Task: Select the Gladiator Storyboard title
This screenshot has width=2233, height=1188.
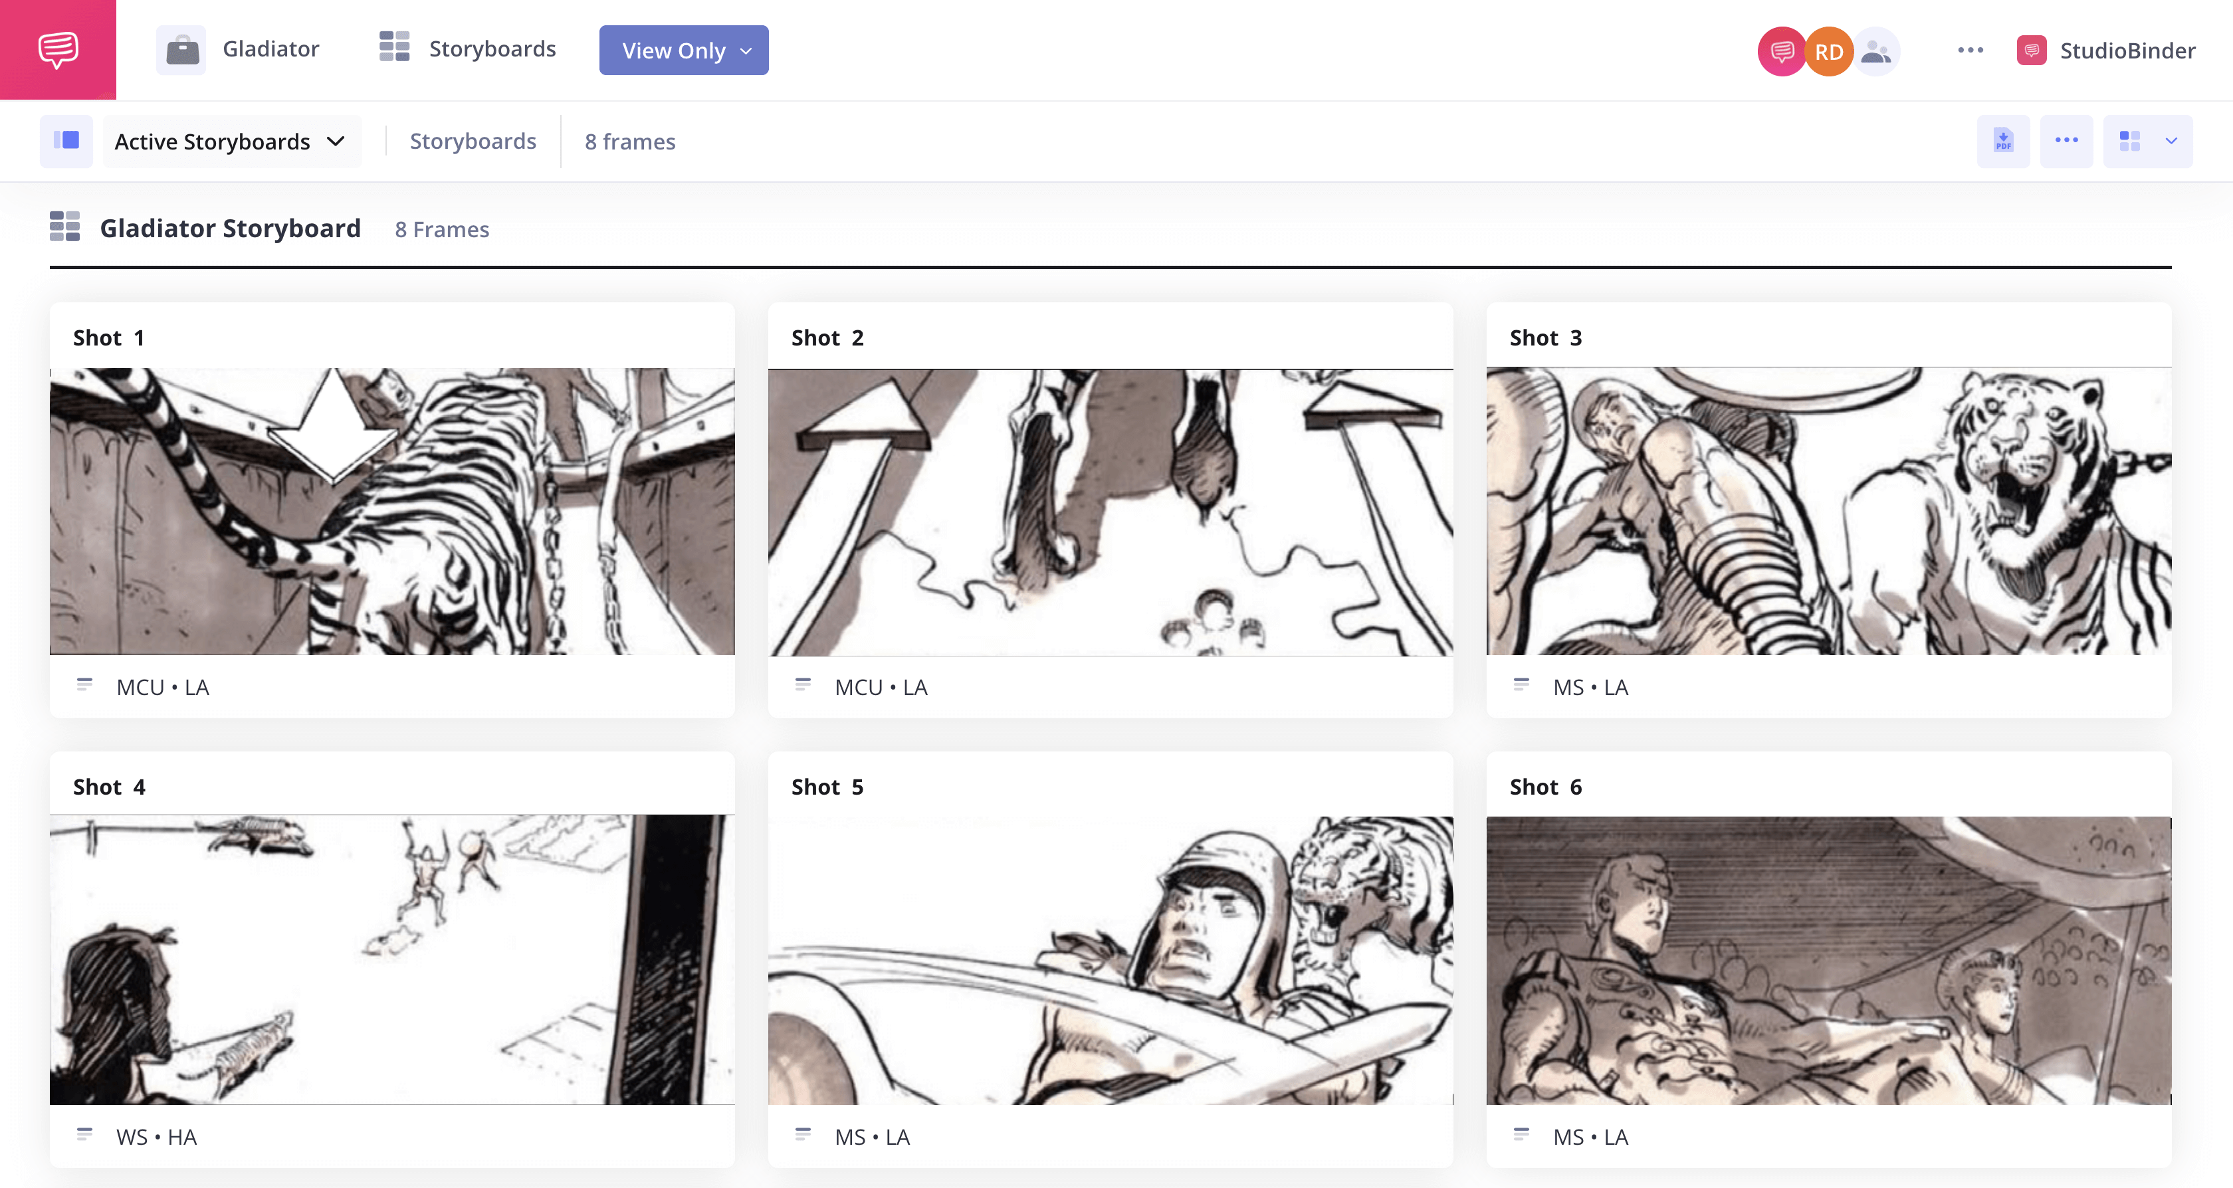Action: 230,228
